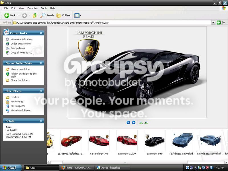Click Copy all items to CD
Screen dimensions: 228x171
point(21,53)
